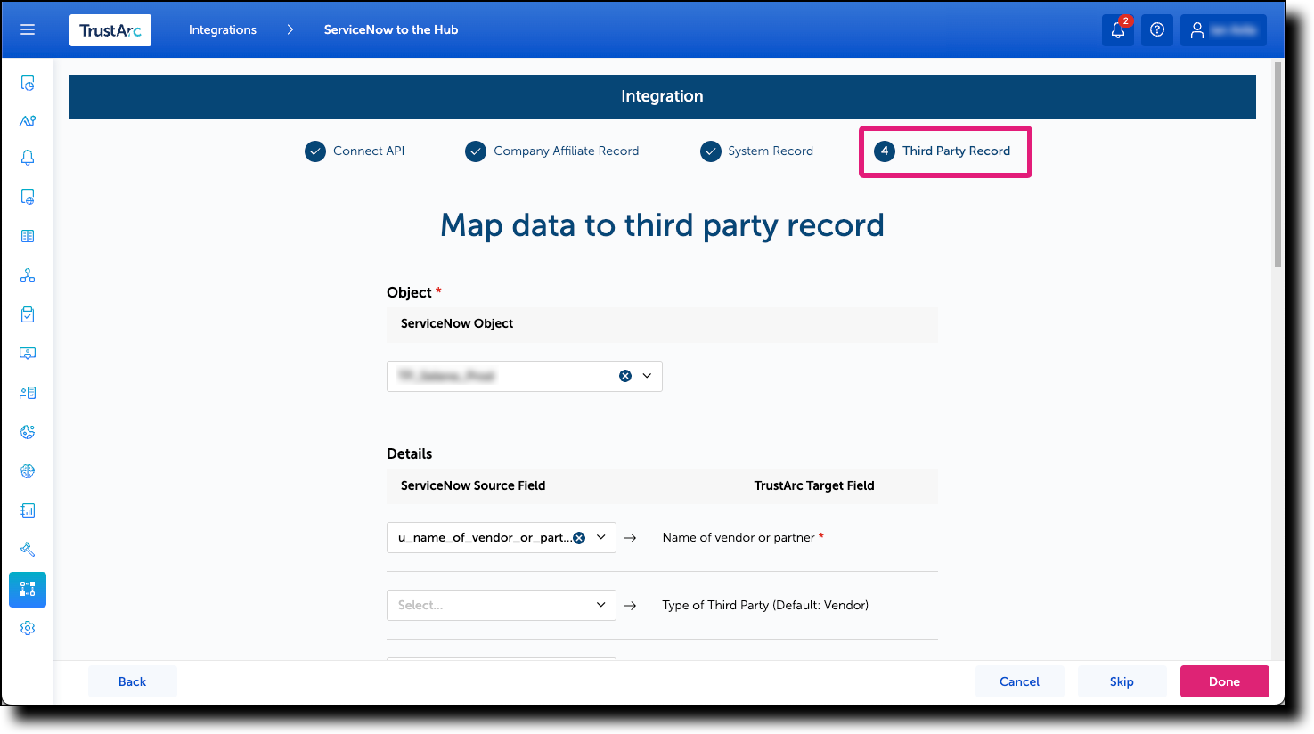Open the notifications bell with badge 2
1314x734 pixels.
pyautogui.click(x=1117, y=29)
